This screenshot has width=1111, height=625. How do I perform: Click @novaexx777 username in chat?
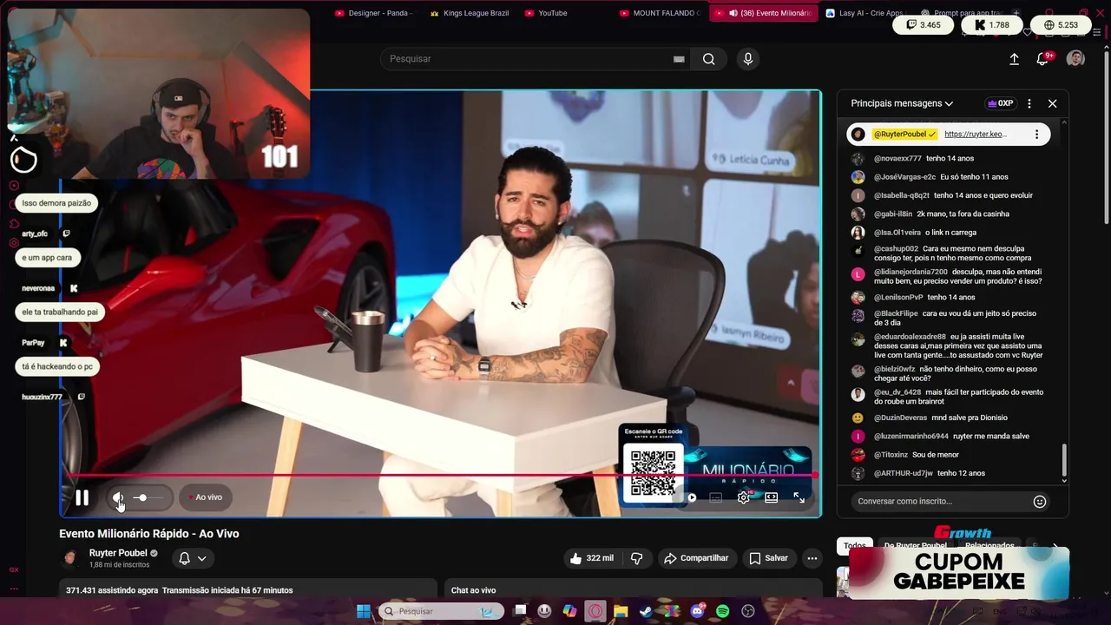pos(897,159)
